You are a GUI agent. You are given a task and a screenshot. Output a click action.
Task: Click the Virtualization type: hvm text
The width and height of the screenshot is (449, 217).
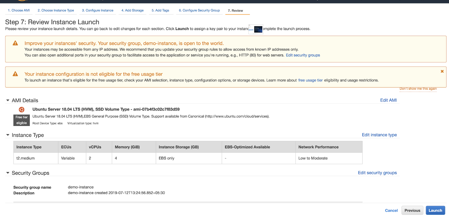[x=83, y=123]
